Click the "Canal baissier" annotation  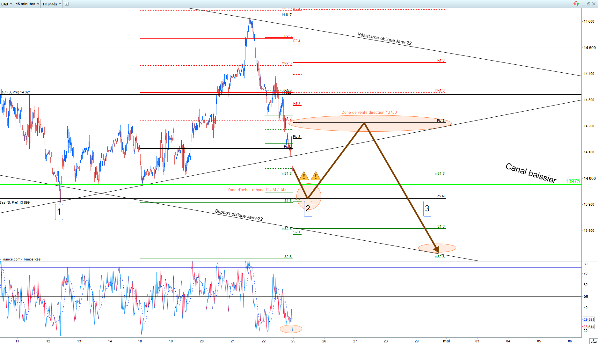coord(531,173)
